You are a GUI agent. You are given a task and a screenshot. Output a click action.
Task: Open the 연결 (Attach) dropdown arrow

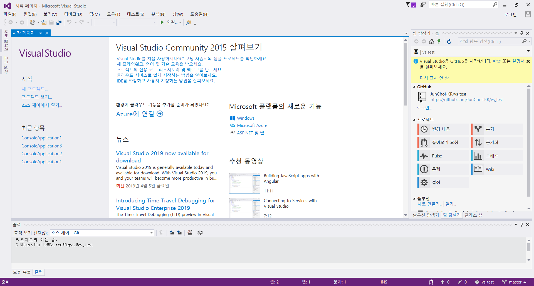point(180,22)
